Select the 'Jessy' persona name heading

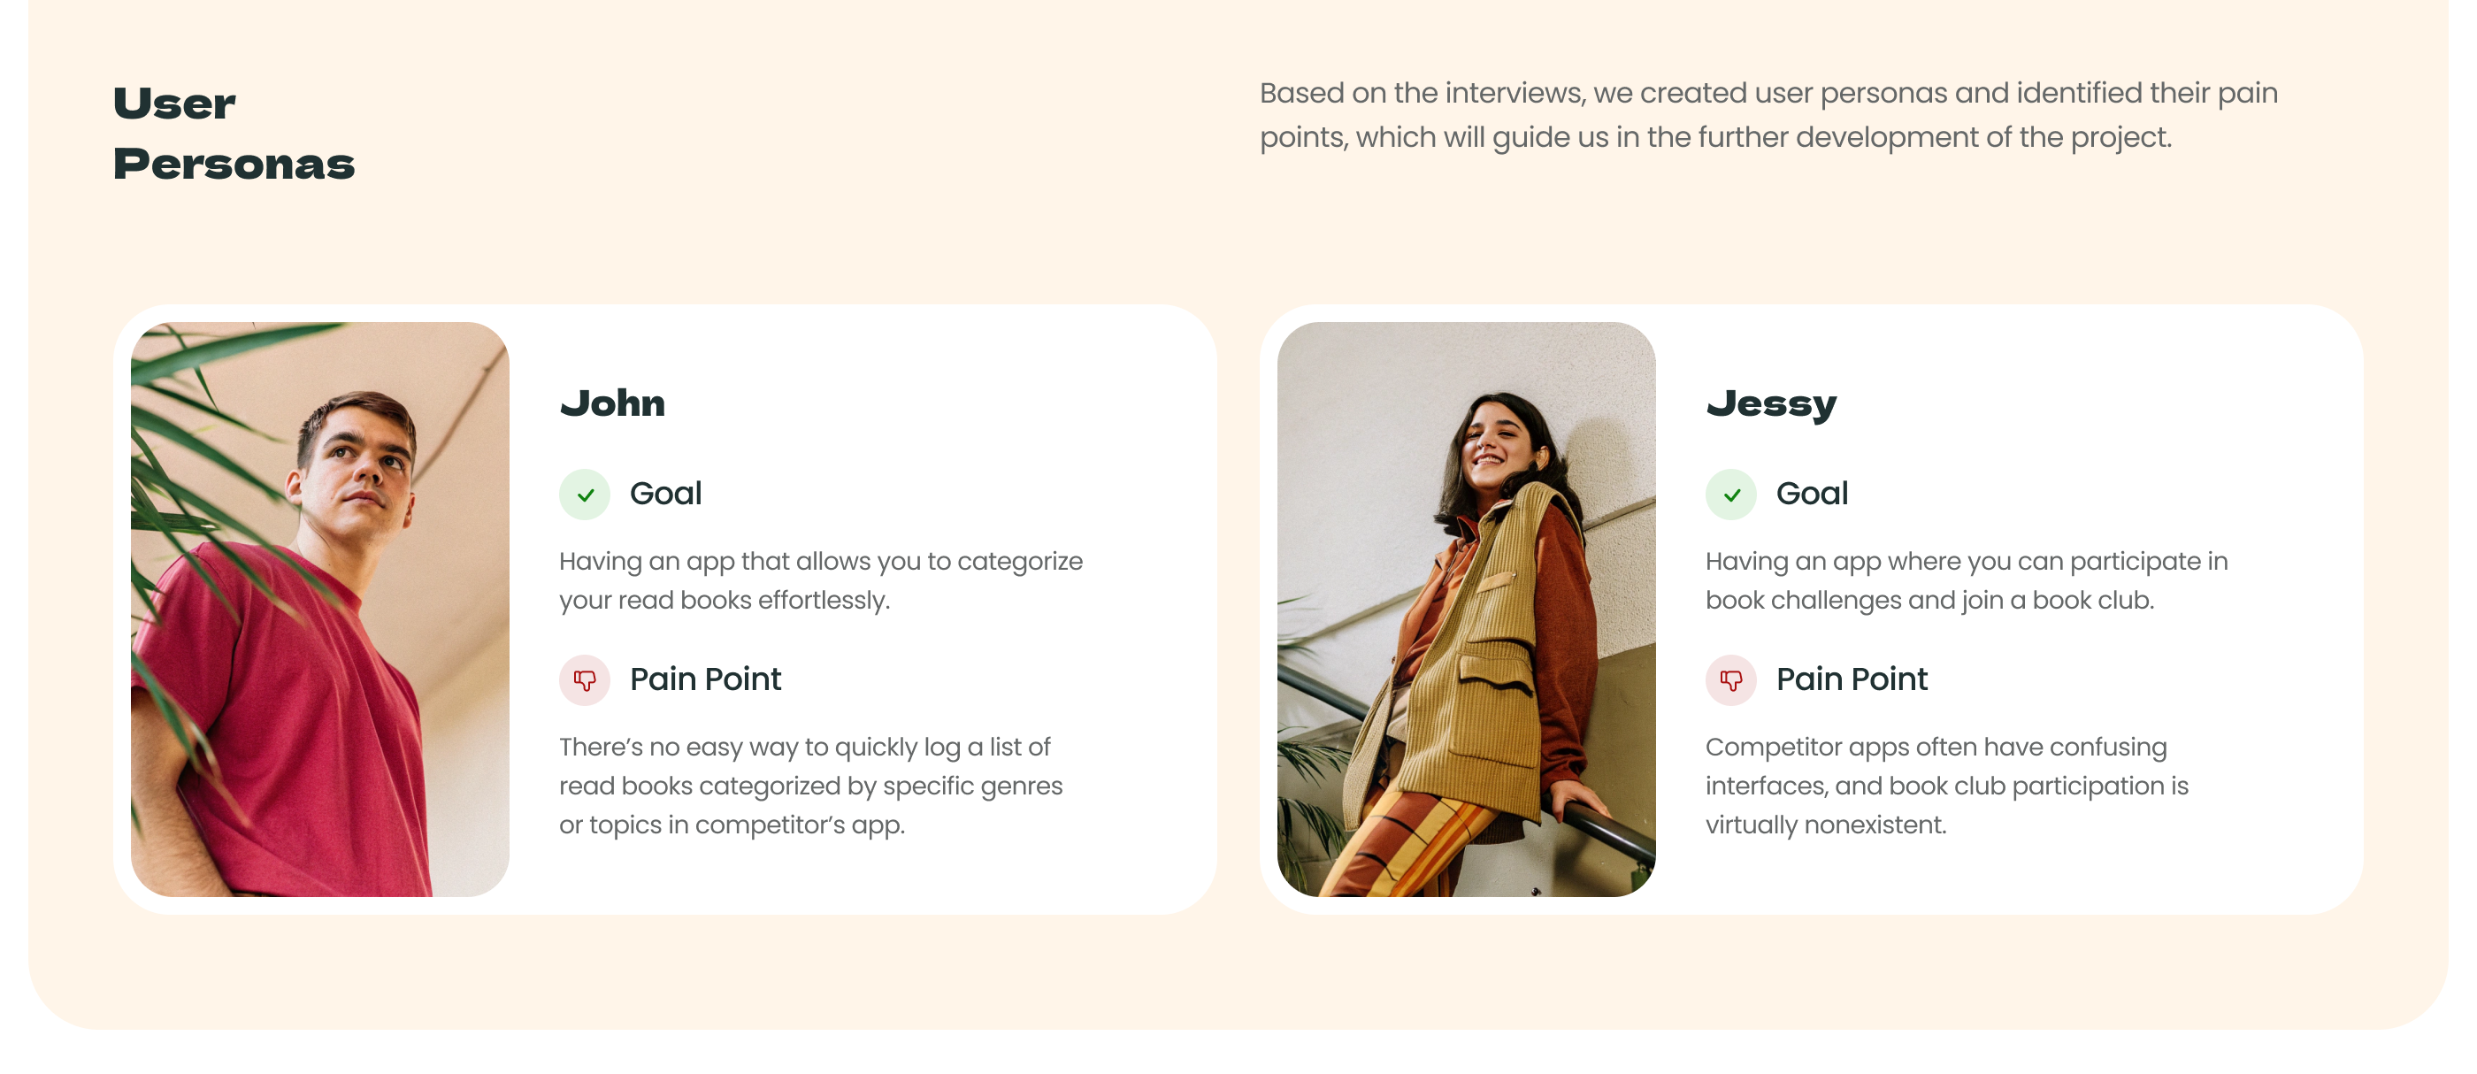pyautogui.click(x=1770, y=403)
